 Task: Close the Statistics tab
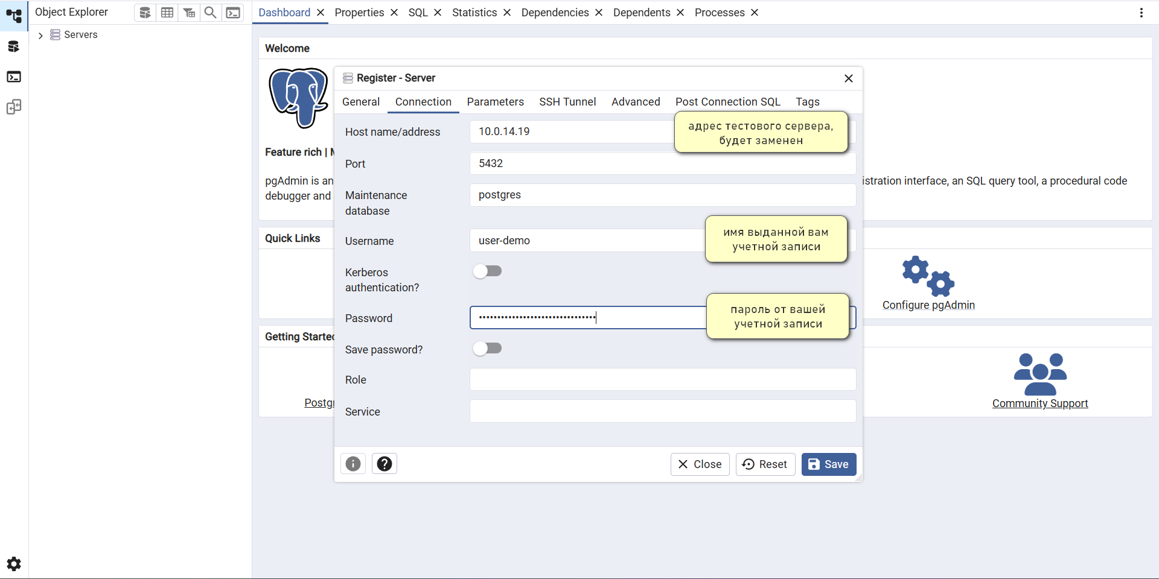(x=507, y=13)
